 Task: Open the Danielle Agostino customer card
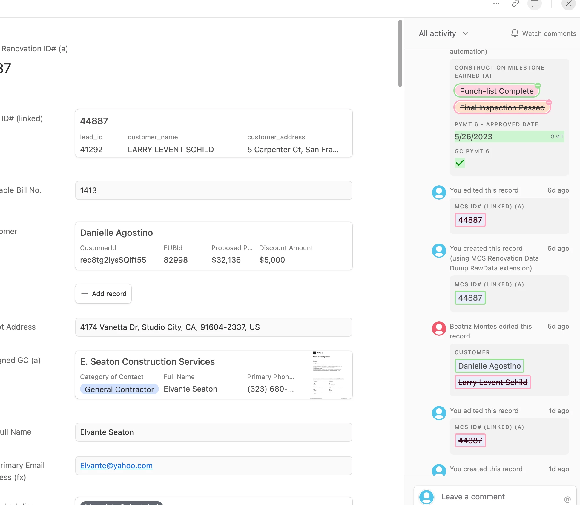point(214,246)
